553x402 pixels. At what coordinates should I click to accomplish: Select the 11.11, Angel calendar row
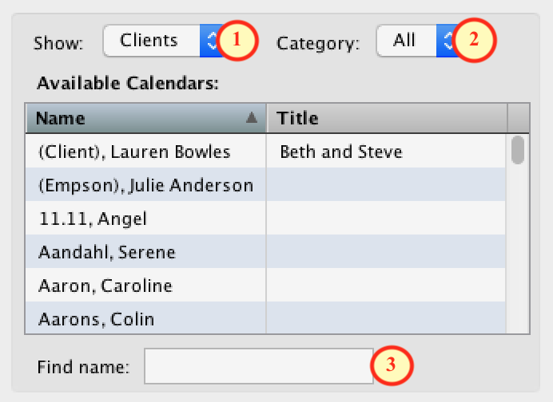tap(265, 218)
